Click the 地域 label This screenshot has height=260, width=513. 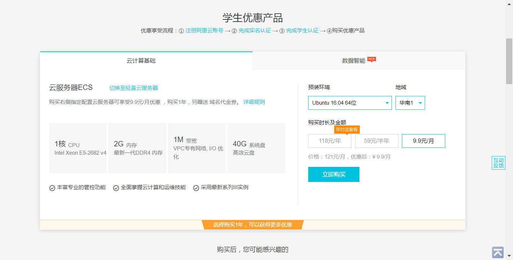coord(401,87)
